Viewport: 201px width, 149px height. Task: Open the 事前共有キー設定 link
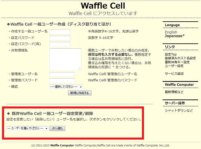click(177, 62)
